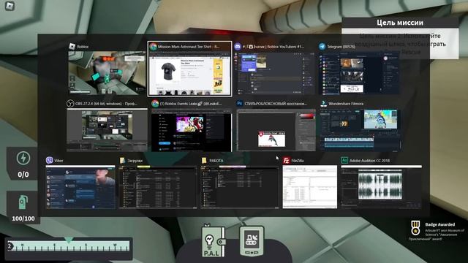Viewport: 468px width, 263px height.
Task: Click the Roblox app icon in switcher
Action: click(x=72, y=46)
